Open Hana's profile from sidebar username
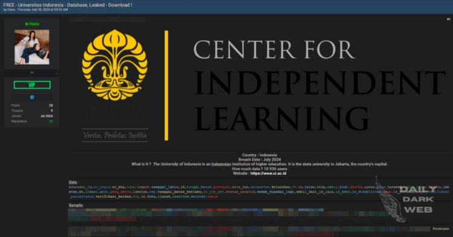453x237 pixels. pos(34,24)
